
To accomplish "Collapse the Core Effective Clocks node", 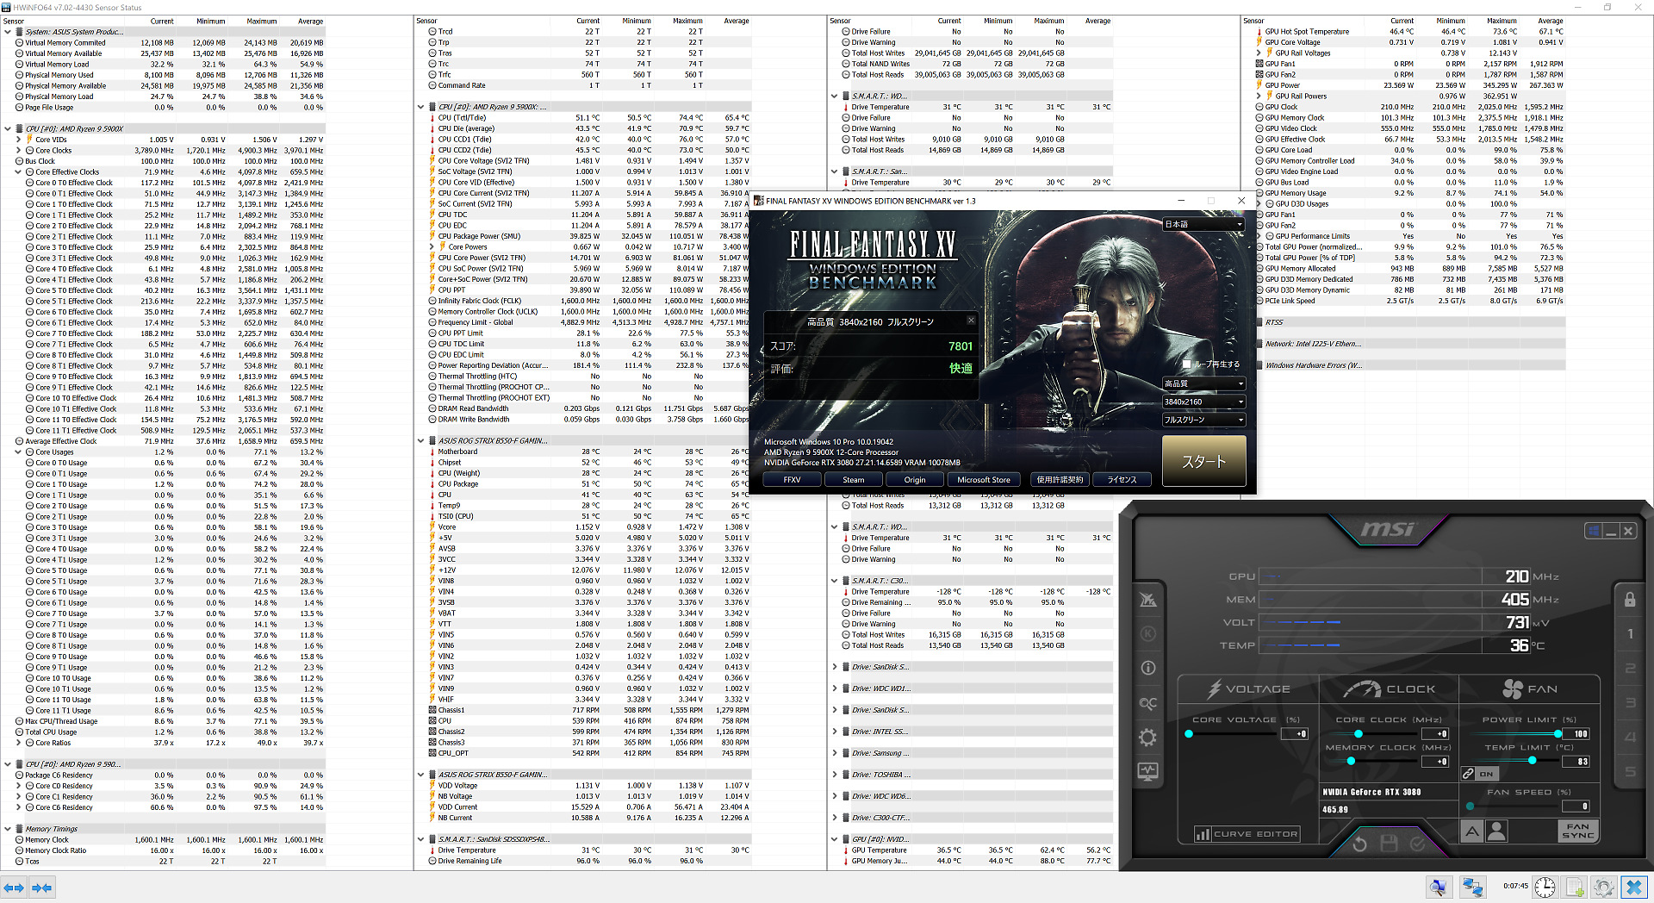I will pyautogui.click(x=19, y=171).
